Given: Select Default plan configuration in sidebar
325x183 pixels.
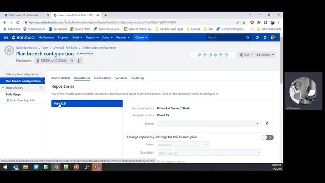Looking at the screenshot, I should [x=22, y=74].
